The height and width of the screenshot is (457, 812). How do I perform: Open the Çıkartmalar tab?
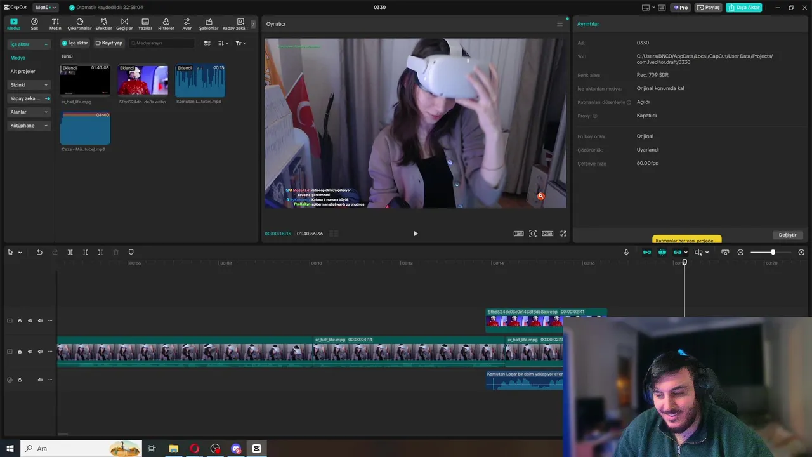point(80,24)
